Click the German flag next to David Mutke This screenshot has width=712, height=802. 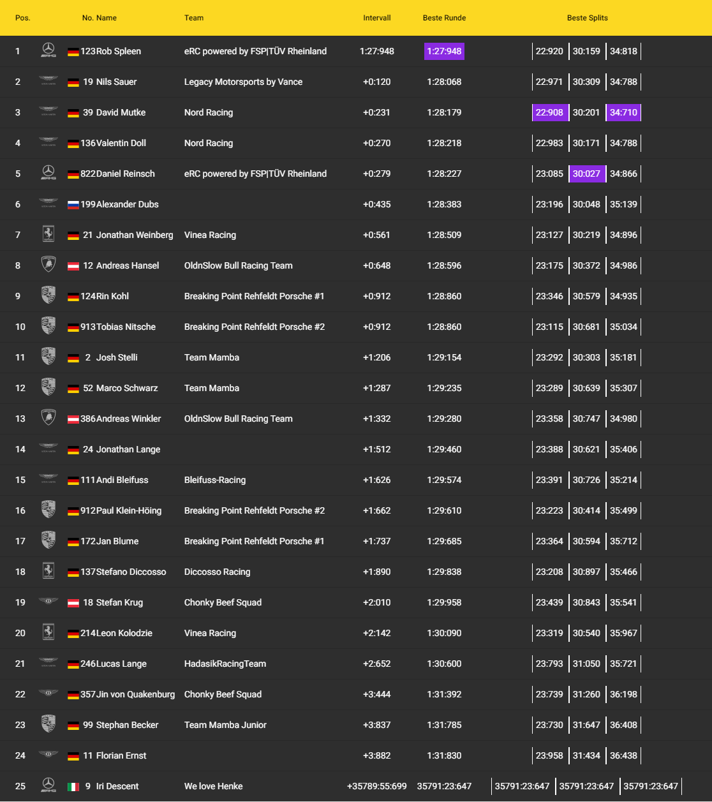[73, 113]
